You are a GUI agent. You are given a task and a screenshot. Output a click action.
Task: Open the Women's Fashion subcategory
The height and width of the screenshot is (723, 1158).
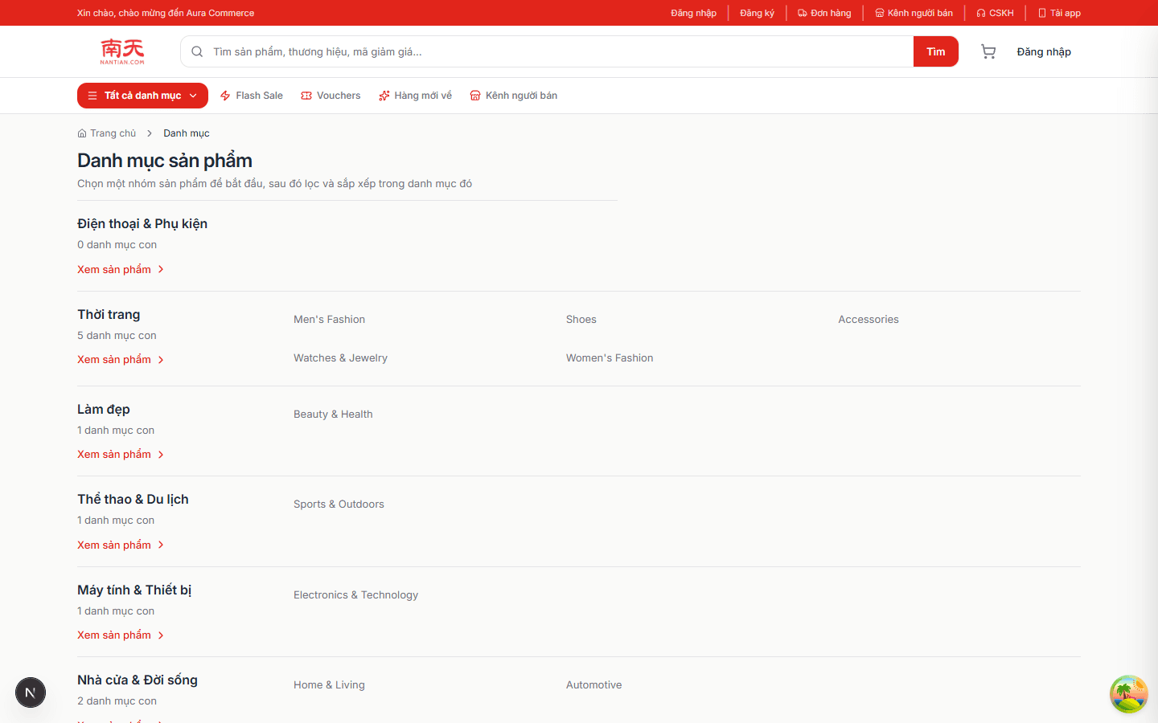click(x=610, y=358)
